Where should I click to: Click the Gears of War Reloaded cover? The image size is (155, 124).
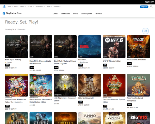pyautogui.click(x=138, y=47)
